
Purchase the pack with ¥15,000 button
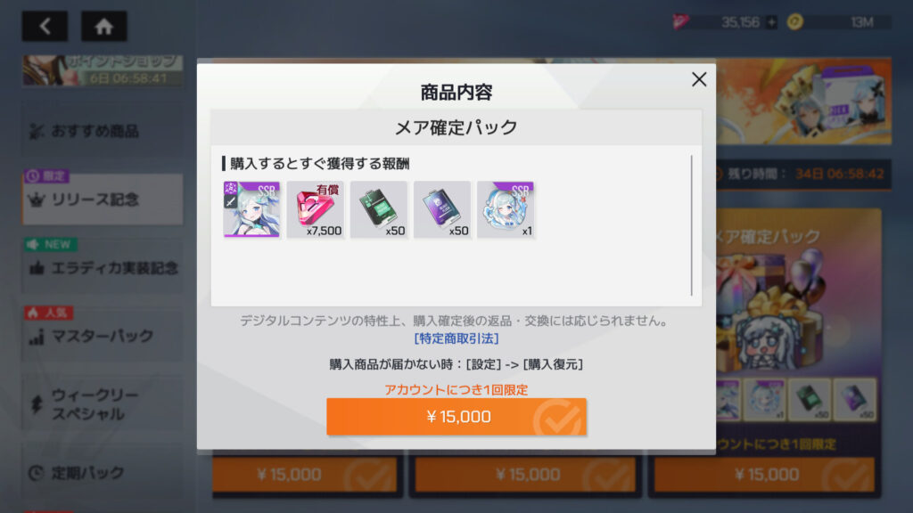456,417
